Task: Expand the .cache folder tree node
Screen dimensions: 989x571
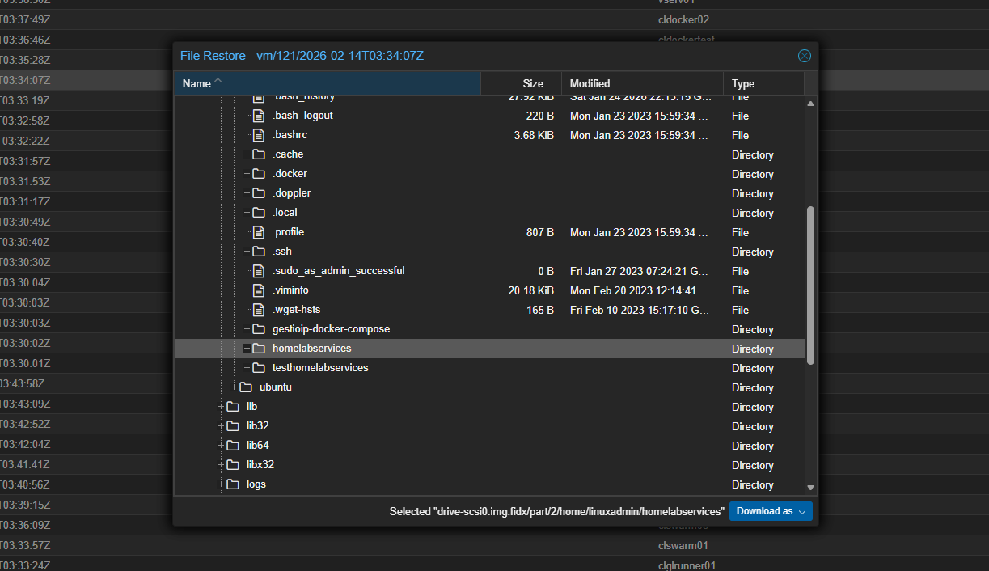Action: point(247,154)
